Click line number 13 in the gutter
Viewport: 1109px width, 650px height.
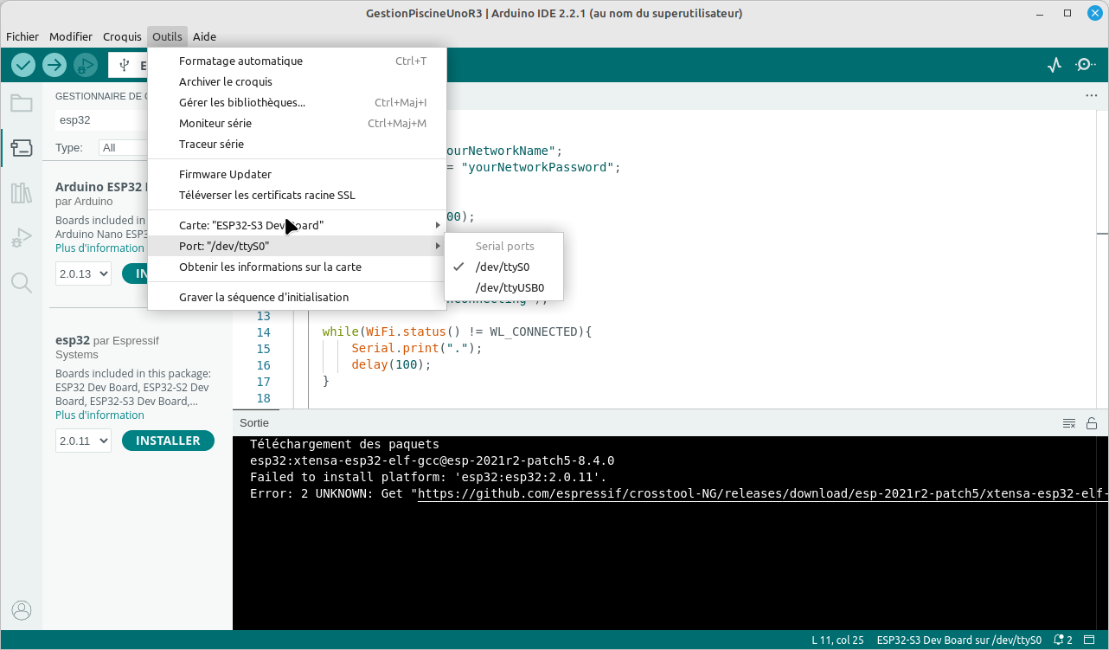click(263, 316)
